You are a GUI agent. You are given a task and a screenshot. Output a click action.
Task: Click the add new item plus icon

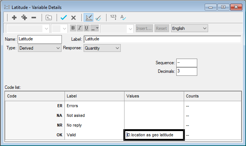[14, 18]
